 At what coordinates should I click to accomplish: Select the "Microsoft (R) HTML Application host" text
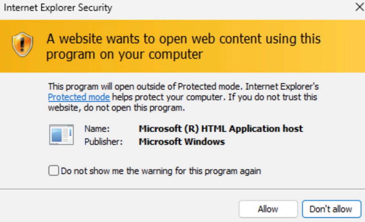point(221,128)
